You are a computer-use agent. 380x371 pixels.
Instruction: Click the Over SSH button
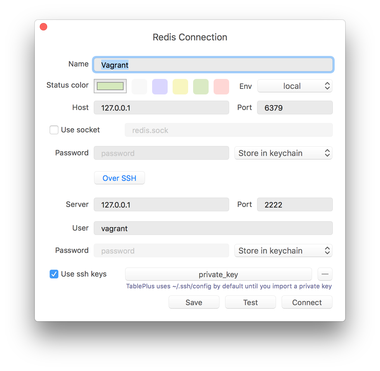[119, 178]
